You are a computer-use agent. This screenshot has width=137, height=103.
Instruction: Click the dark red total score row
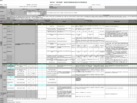click(x=68, y=24)
